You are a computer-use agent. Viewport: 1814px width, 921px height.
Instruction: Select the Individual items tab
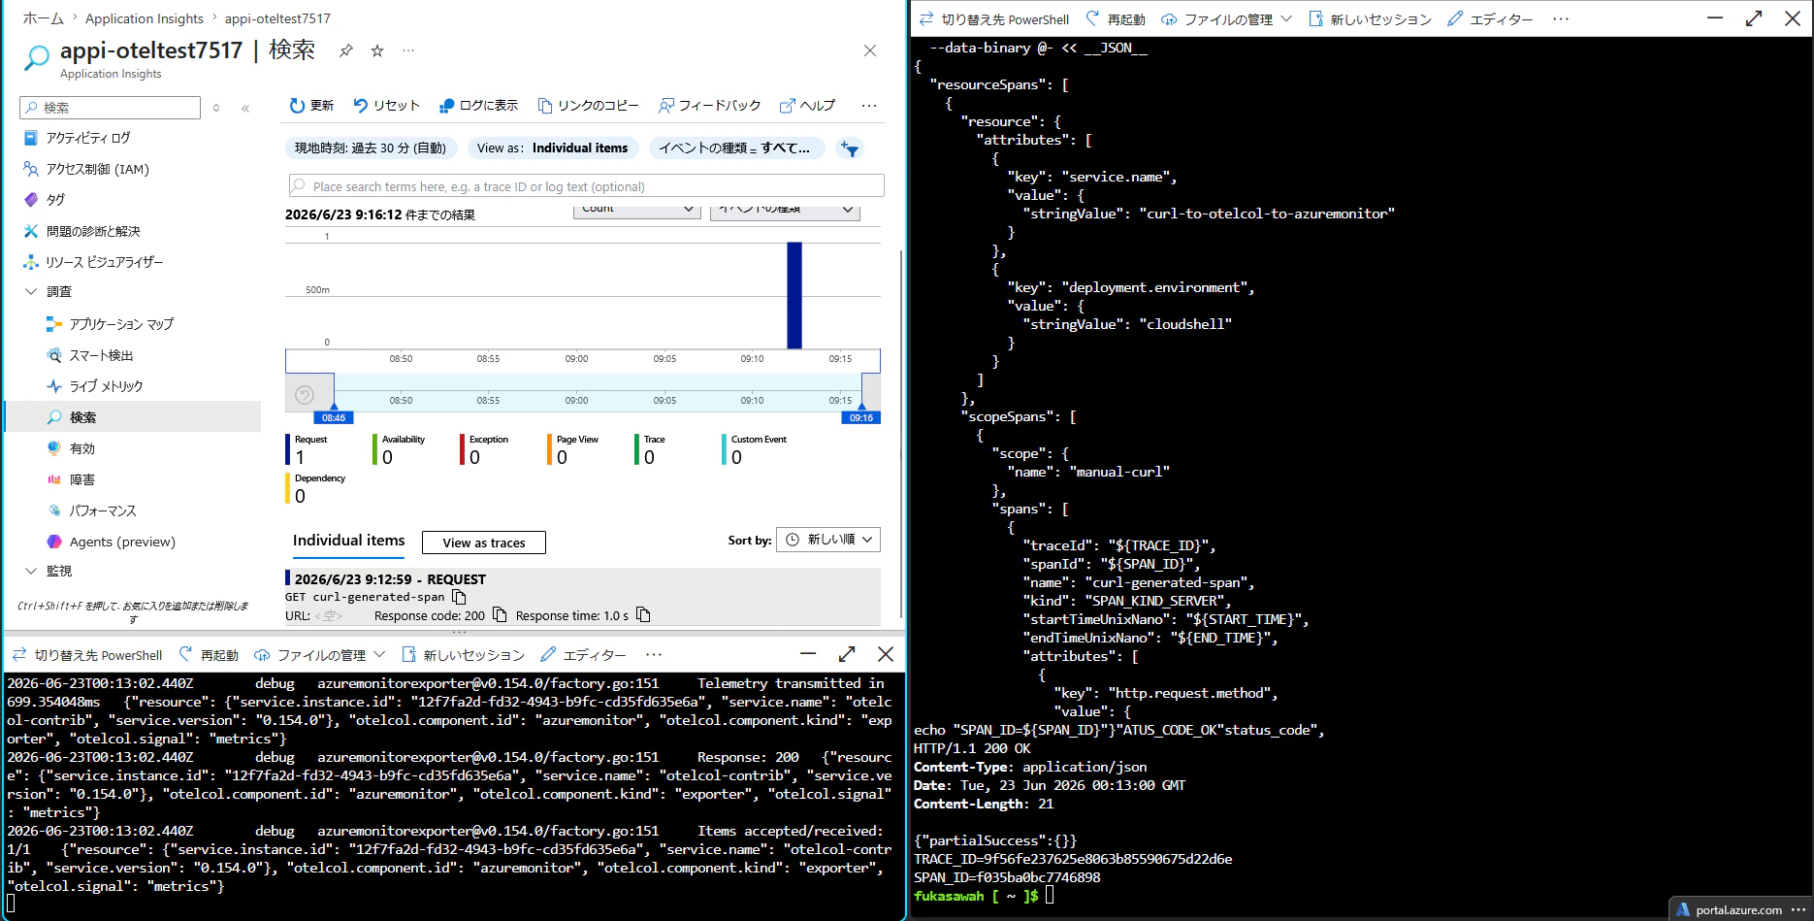tap(349, 541)
